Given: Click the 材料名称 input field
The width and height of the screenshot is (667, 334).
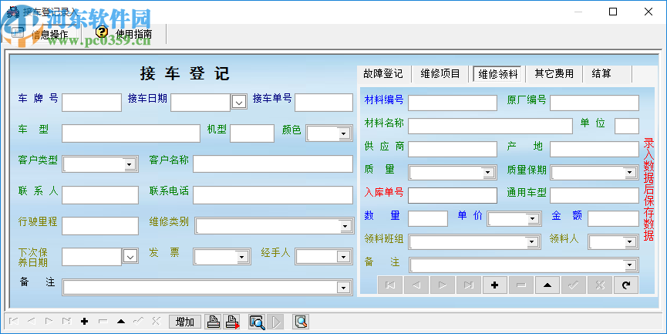Looking at the screenshot, I should coord(490,126).
